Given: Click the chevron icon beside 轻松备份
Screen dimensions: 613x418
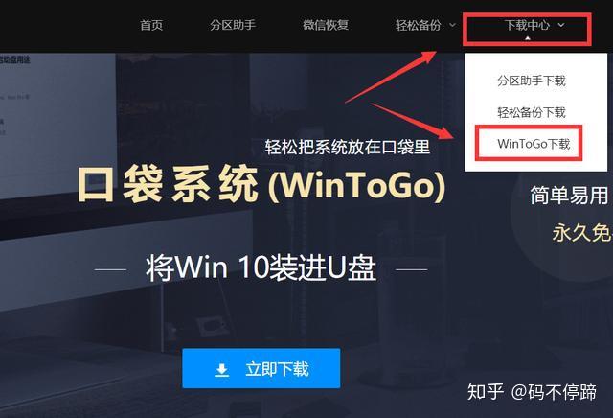Looking at the screenshot, I should click(x=452, y=26).
